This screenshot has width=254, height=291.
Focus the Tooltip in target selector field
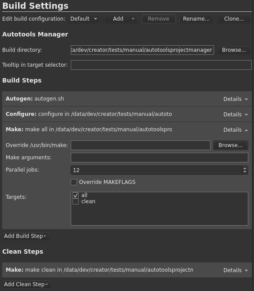pos(161,65)
